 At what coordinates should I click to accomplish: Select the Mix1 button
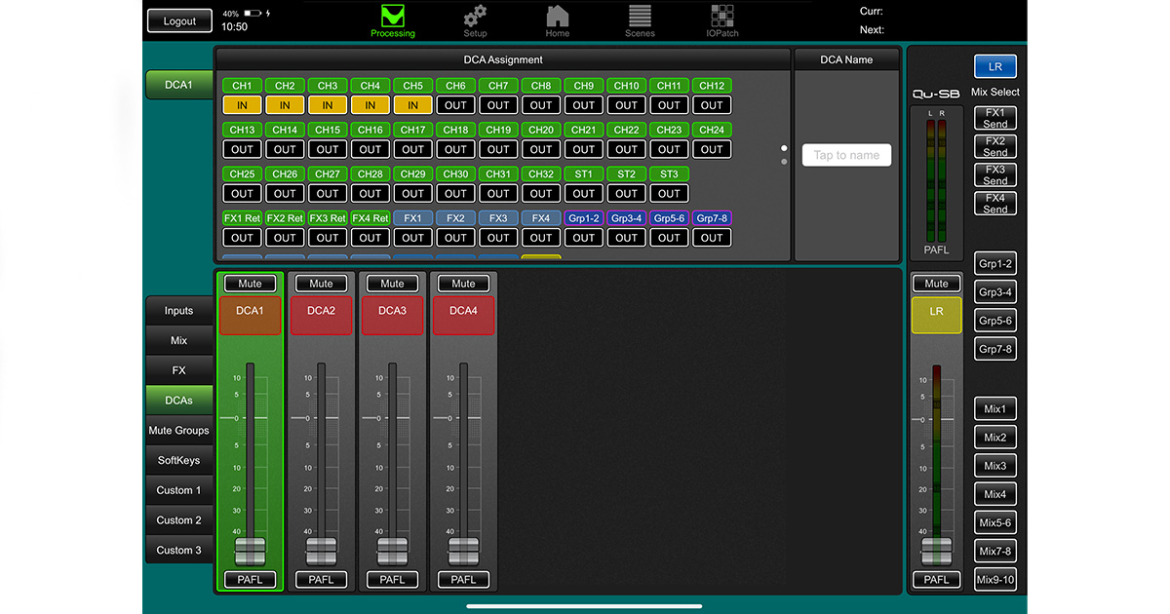click(x=995, y=408)
